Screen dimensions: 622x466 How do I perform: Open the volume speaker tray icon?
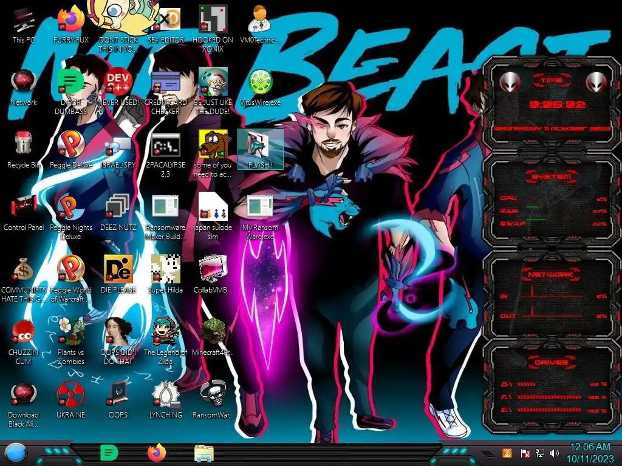(x=555, y=453)
